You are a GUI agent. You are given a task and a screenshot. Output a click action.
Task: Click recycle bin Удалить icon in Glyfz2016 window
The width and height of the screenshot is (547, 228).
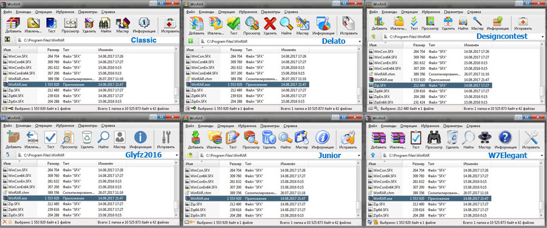(87, 137)
